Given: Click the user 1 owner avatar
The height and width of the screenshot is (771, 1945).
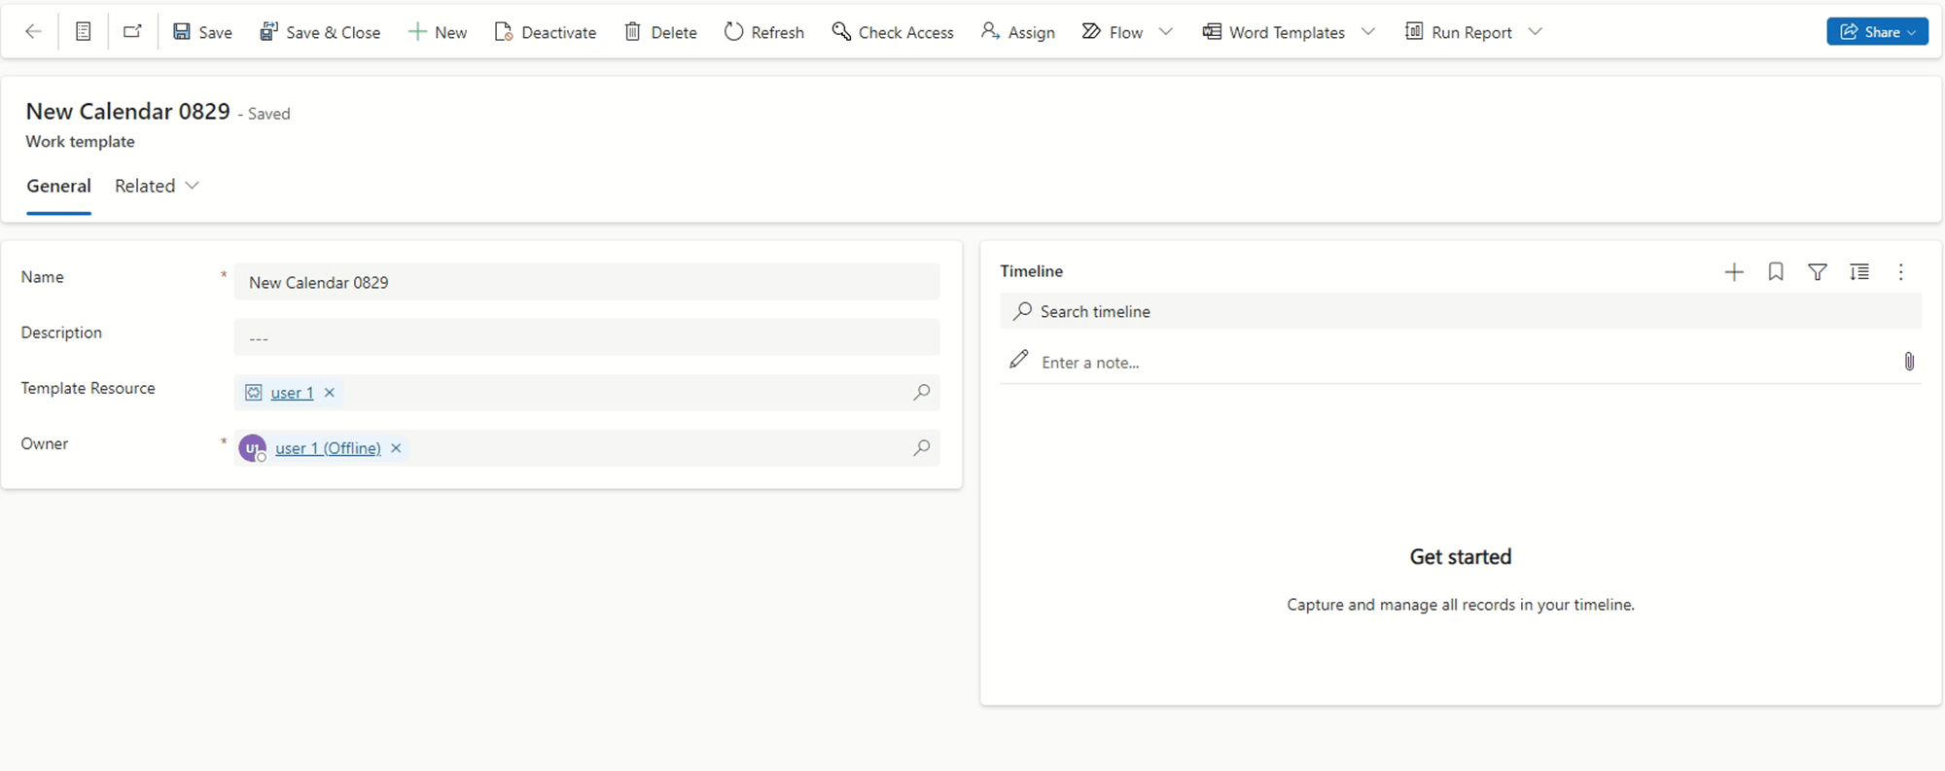Looking at the screenshot, I should pos(253,448).
